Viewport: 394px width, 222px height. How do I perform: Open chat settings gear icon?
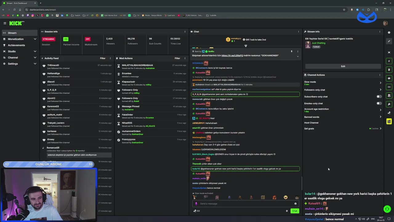(x=287, y=211)
